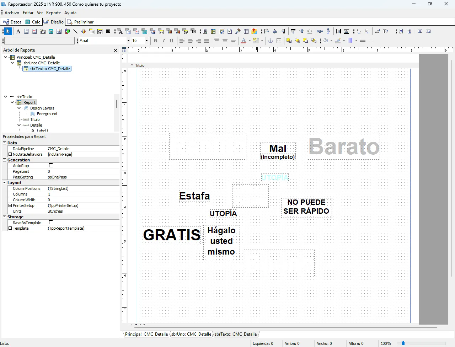Click the Bold formatting button
Viewport: 455px width, 347px height.
tap(155, 41)
